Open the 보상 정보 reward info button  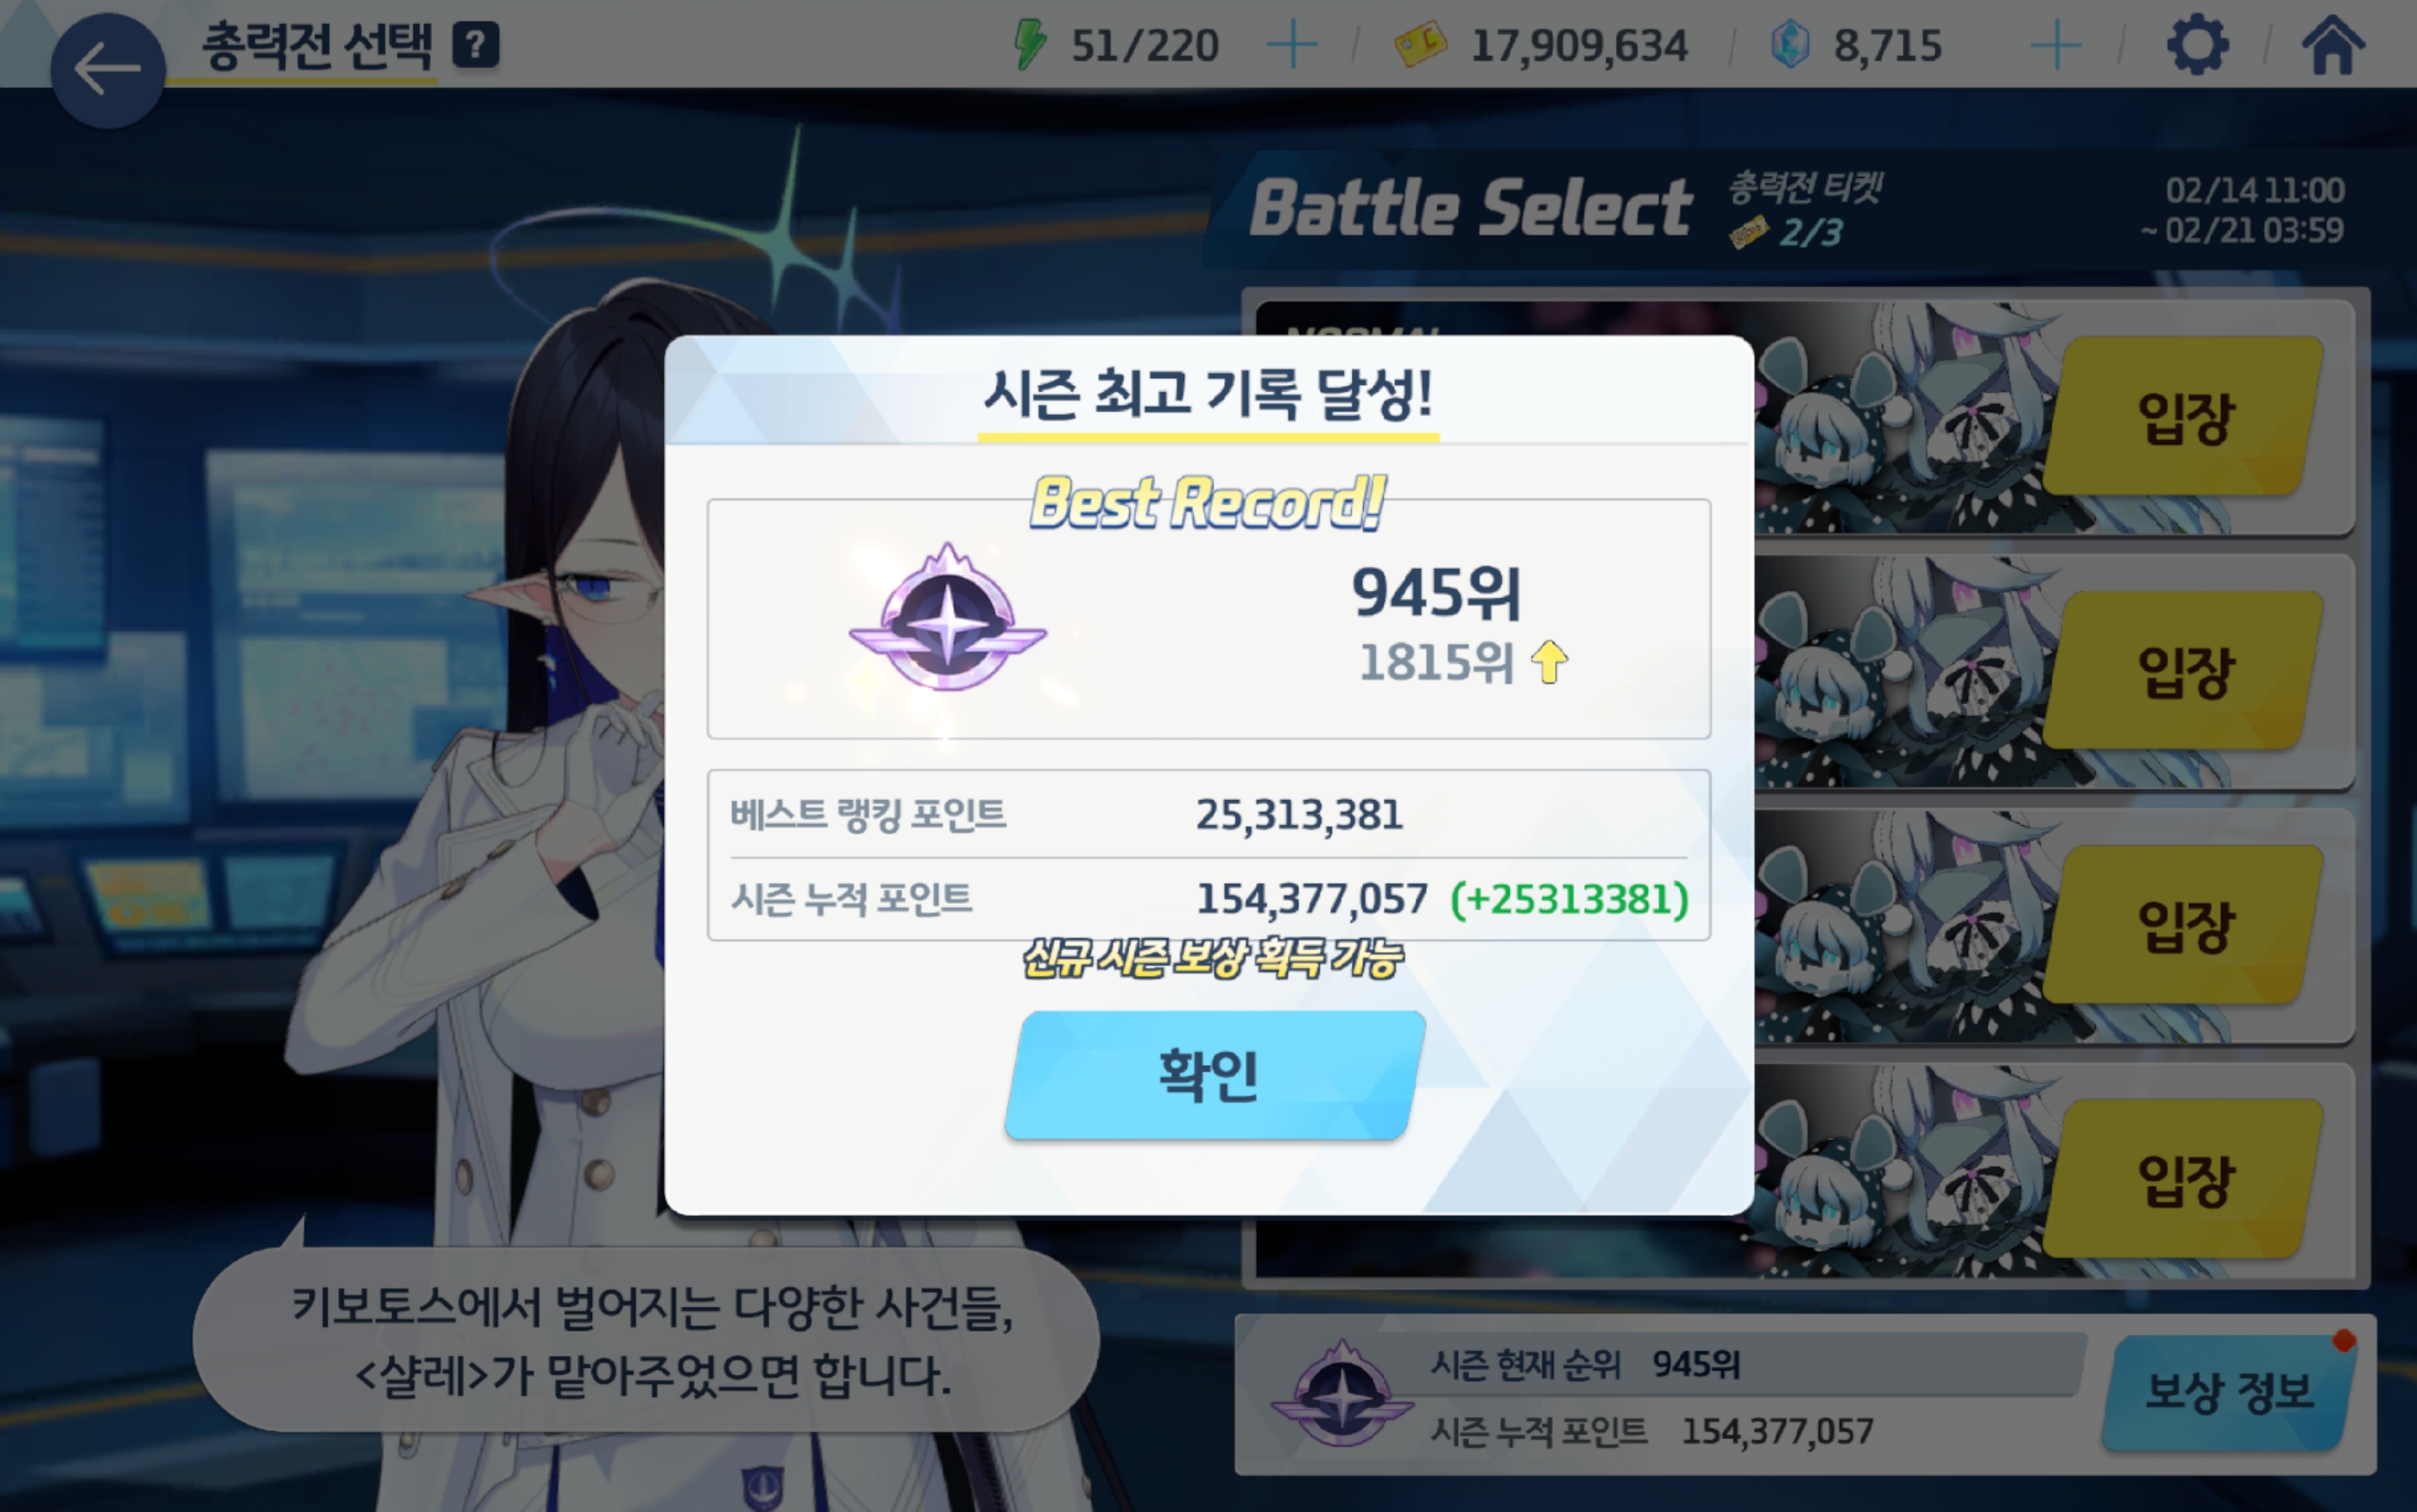click(2230, 1392)
